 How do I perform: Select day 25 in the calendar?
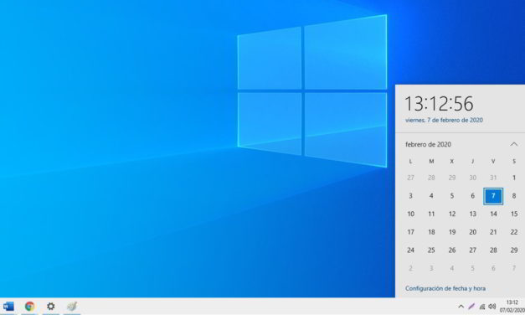coord(431,250)
